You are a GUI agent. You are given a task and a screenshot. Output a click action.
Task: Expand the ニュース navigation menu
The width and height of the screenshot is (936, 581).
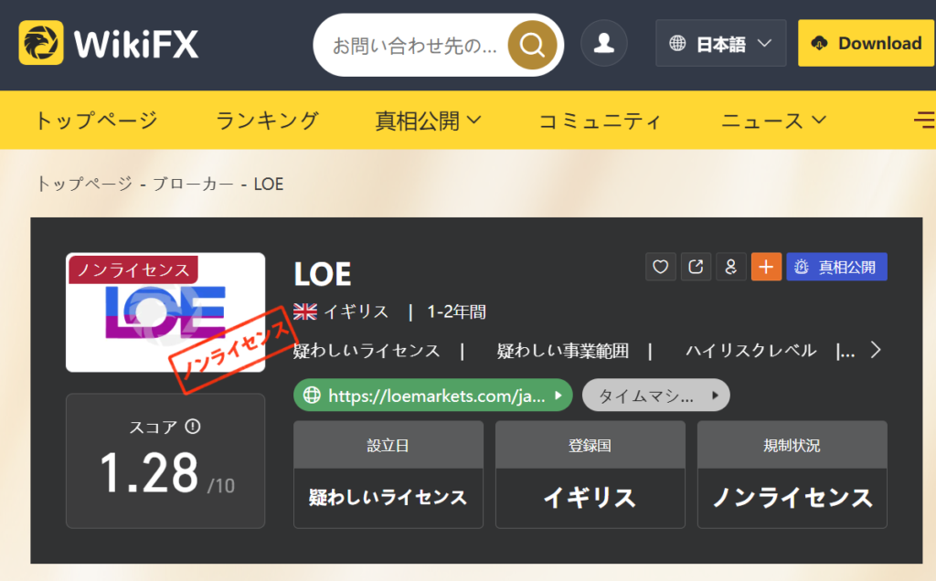[773, 121]
